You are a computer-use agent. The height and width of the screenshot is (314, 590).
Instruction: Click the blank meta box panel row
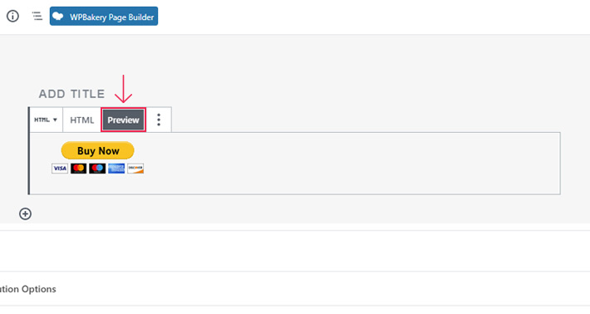point(295,251)
